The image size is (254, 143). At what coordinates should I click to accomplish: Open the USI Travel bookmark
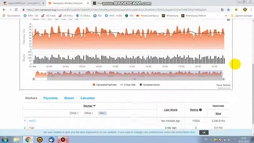48,16
